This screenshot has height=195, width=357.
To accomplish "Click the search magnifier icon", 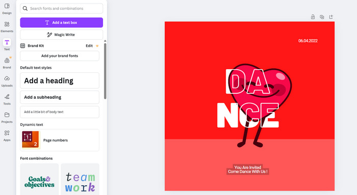I will 25,9.
